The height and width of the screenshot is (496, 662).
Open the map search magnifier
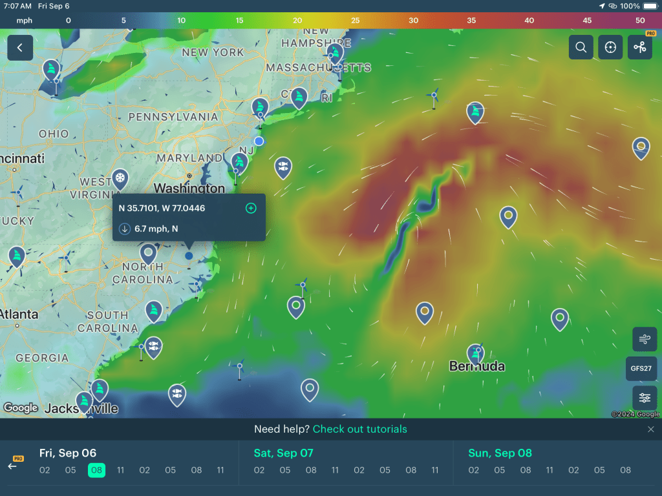pos(581,47)
